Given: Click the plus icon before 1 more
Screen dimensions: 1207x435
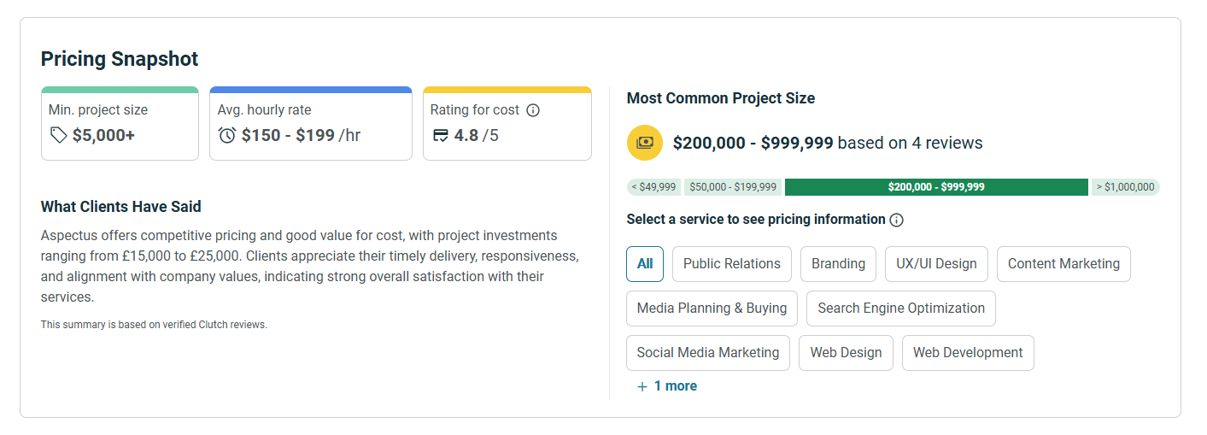Looking at the screenshot, I should pyautogui.click(x=642, y=386).
